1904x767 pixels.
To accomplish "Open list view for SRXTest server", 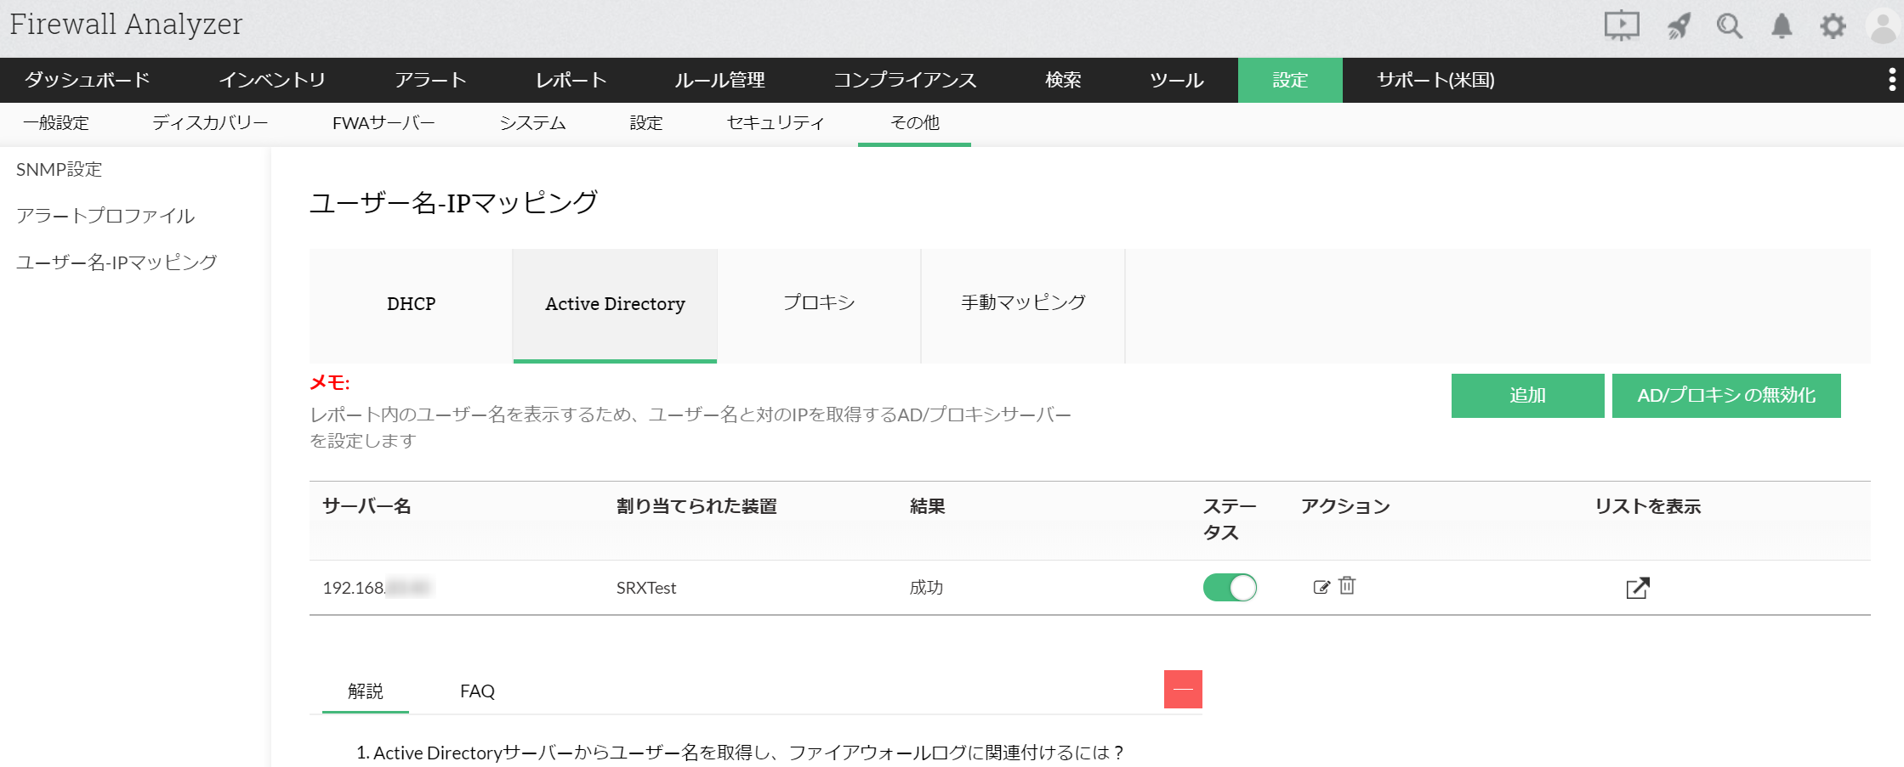I will pyautogui.click(x=1637, y=588).
